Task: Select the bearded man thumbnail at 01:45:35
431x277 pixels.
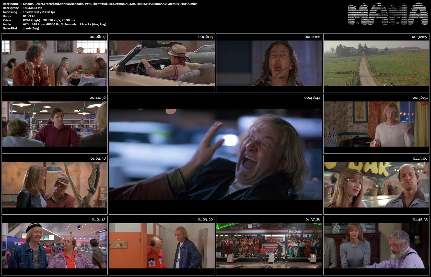Action: coord(376,246)
